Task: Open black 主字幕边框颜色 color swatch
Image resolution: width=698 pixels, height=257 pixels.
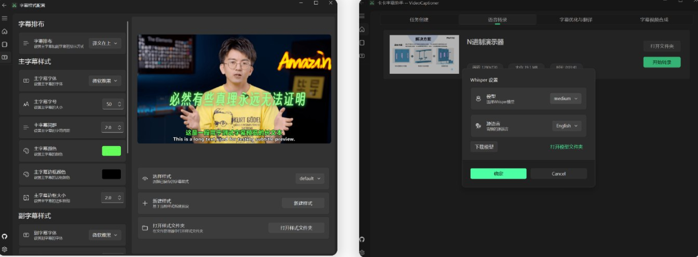Action: (x=112, y=174)
